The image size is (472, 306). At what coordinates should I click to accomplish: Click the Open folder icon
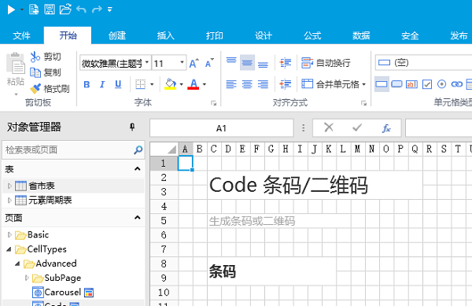coord(65,9)
